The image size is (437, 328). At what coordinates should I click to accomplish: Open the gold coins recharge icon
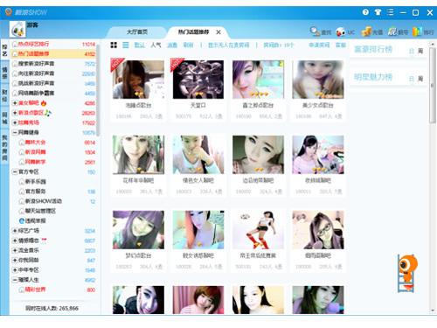point(366,31)
